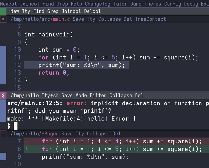
Task: Click the /tmp/hello/src/main.c path
Action: click(40, 19)
